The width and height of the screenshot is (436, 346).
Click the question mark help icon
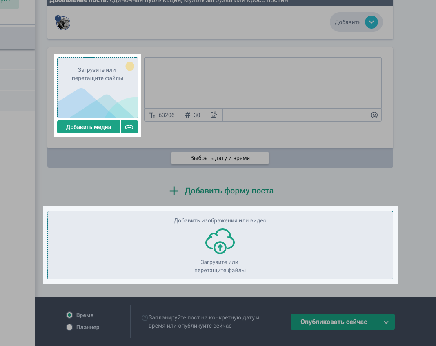(x=145, y=317)
